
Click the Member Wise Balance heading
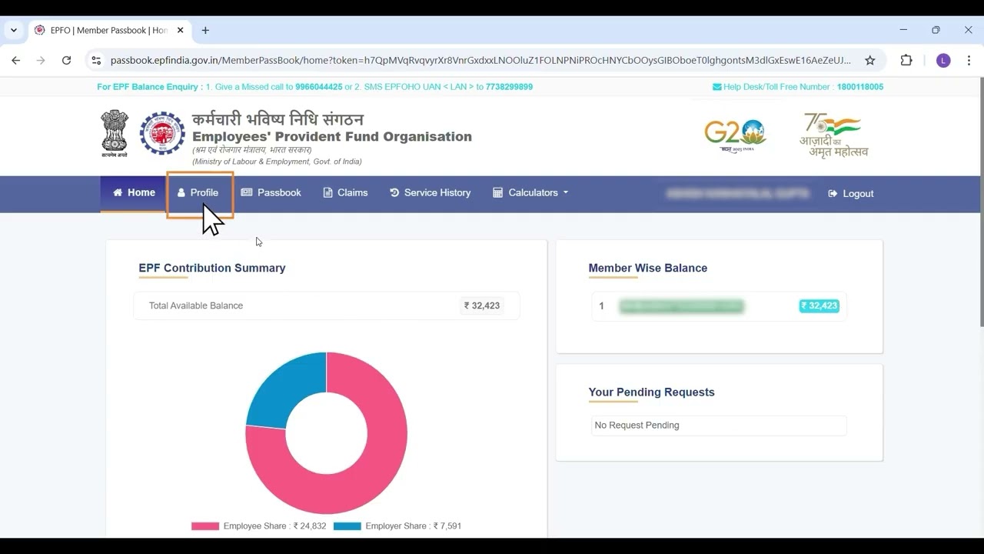[x=648, y=268]
